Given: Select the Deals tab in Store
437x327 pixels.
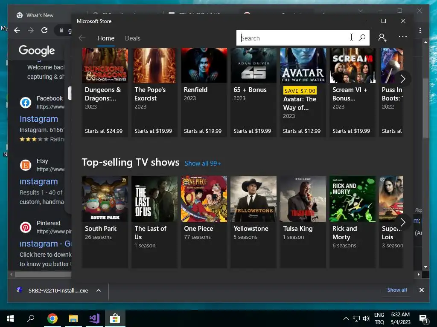Looking at the screenshot, I should (x=133, y=38).
